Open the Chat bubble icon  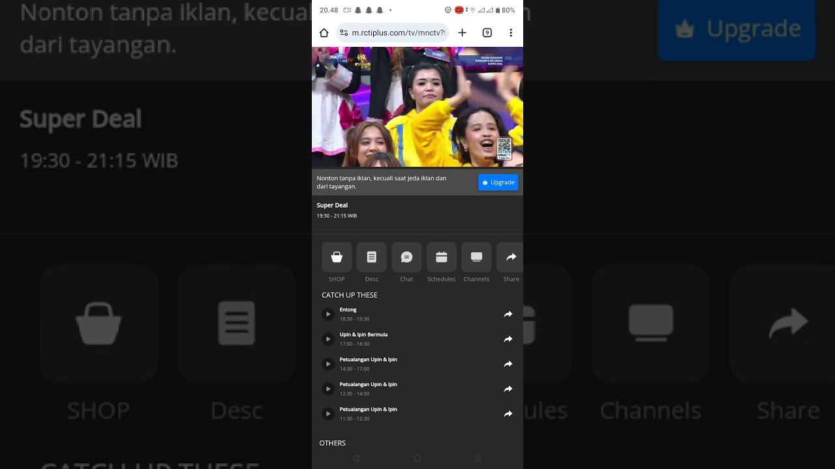(x=406, y=257)
